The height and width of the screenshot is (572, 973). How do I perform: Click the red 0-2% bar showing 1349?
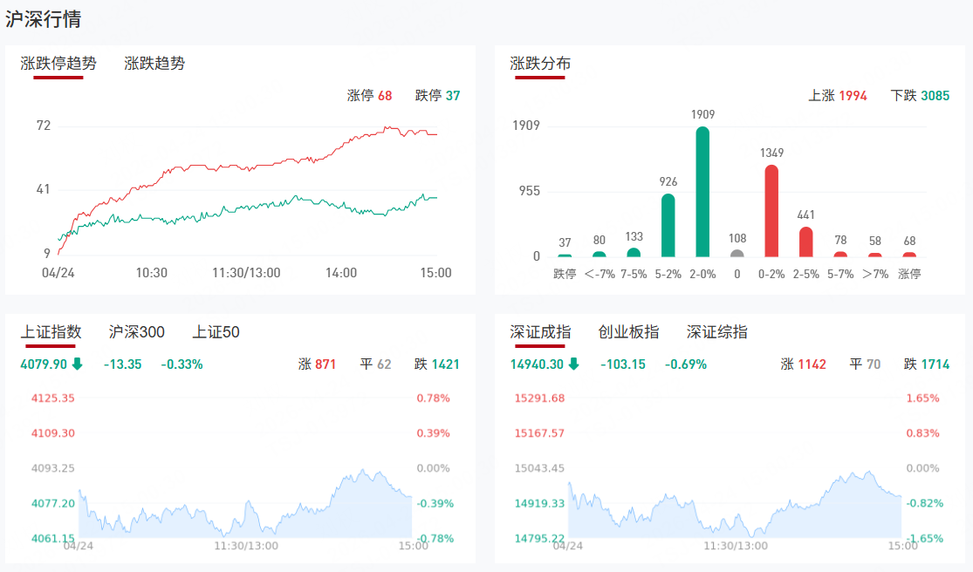[771, 211]
